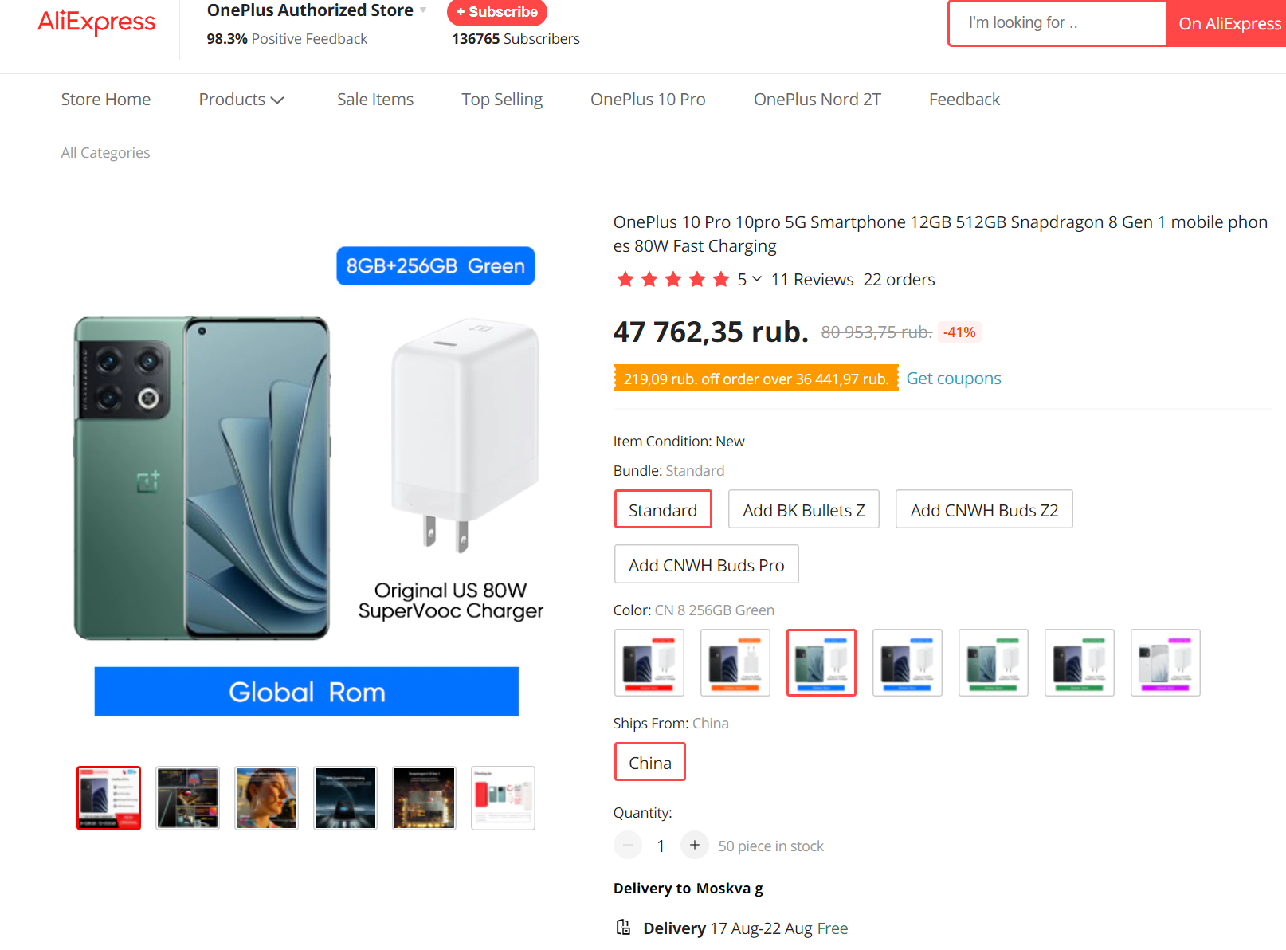Select the Standard bundle option
The width and height of the screenshot is (1286, 950).
pos(662,509)
